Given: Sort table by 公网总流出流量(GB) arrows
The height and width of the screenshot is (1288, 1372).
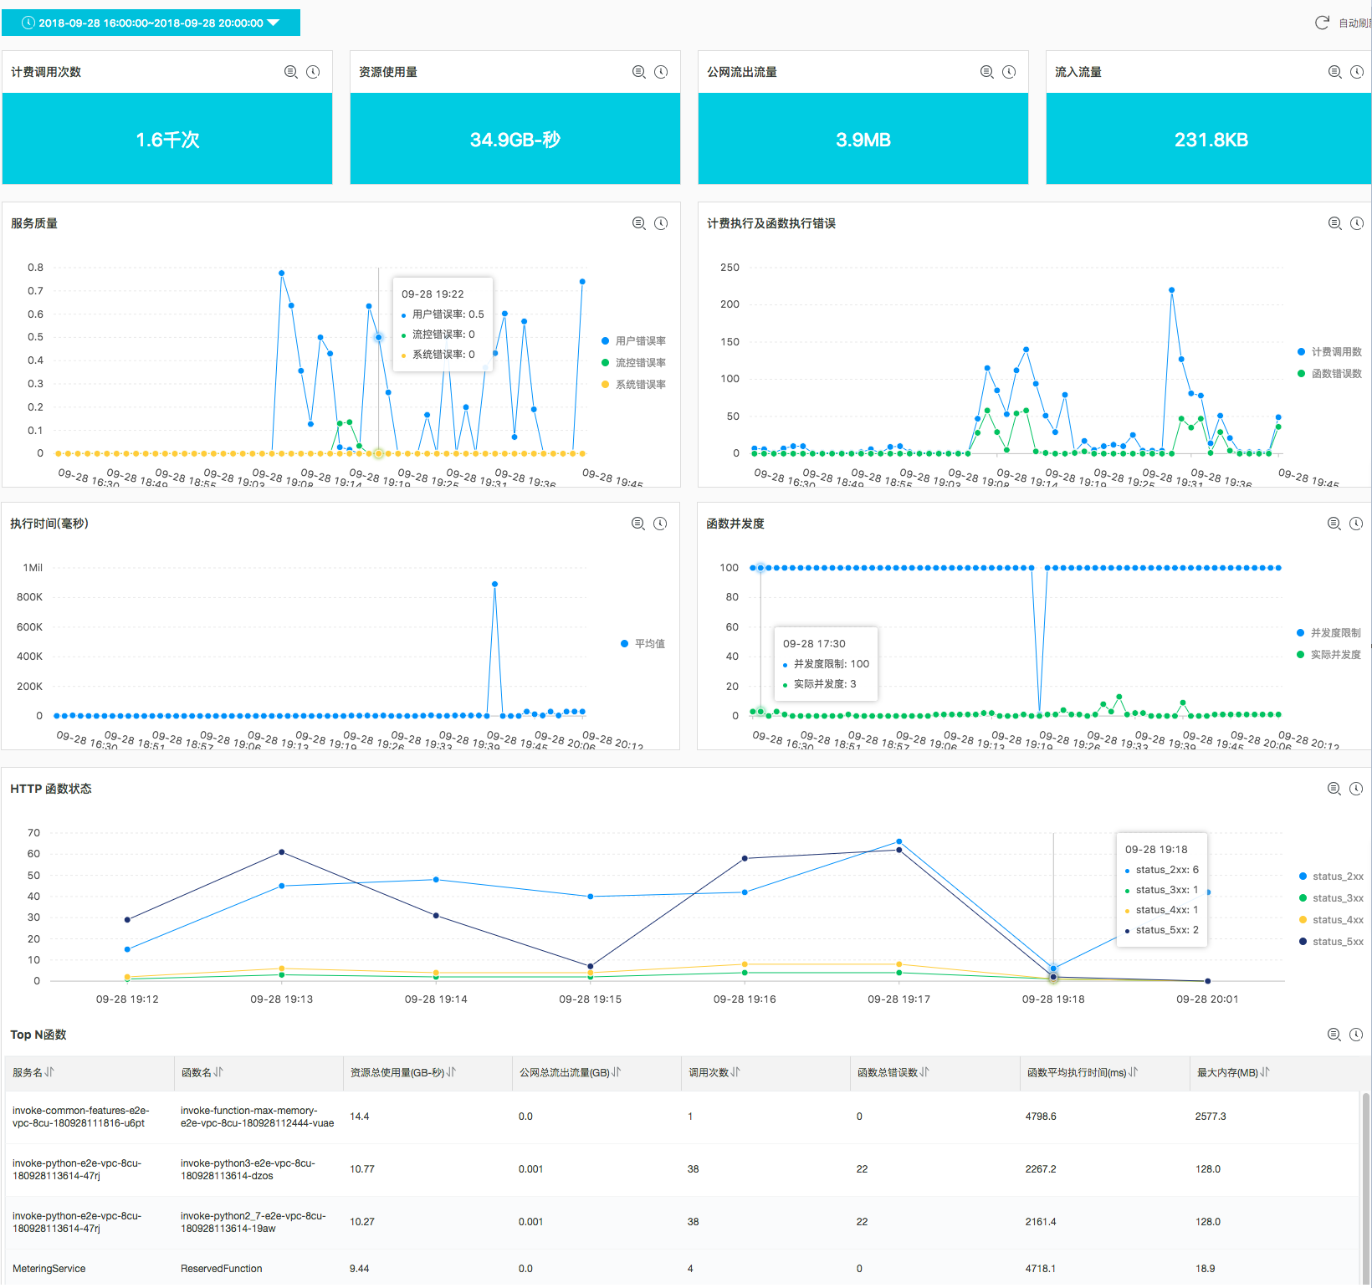Looking at the screenshot, I should pyautogui.click(x=617, y=1072).
